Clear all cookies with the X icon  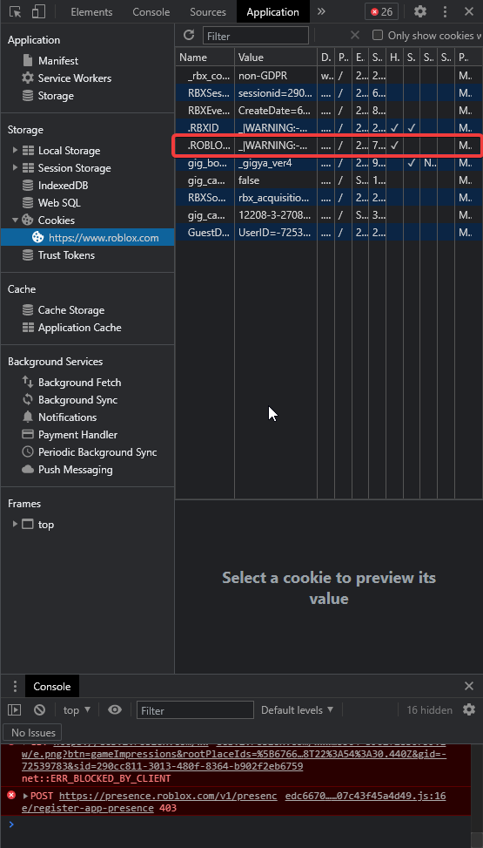tap(355, 35)
